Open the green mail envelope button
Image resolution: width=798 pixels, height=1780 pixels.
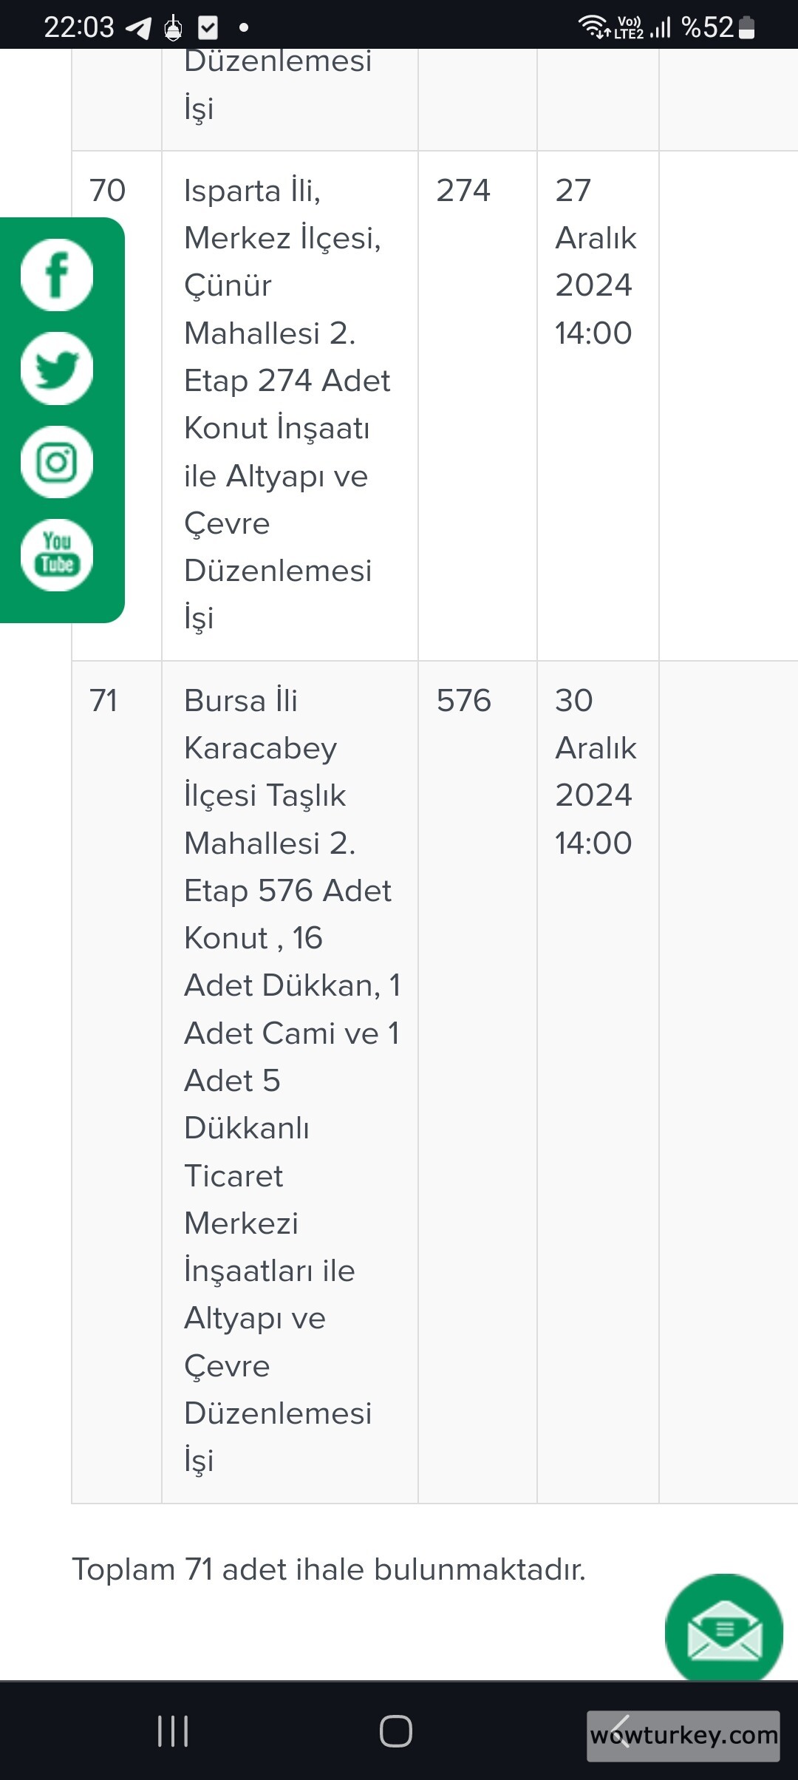click(x=723, y=1632)
